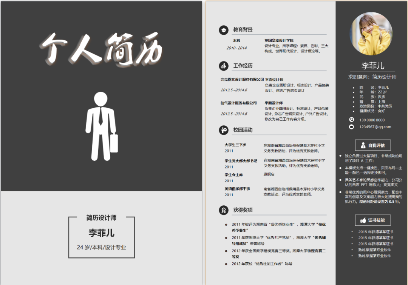The width and height of the screenshot is (408, 285).
Task: Select the 个人简历 cover title
Action: click(102, 49)
